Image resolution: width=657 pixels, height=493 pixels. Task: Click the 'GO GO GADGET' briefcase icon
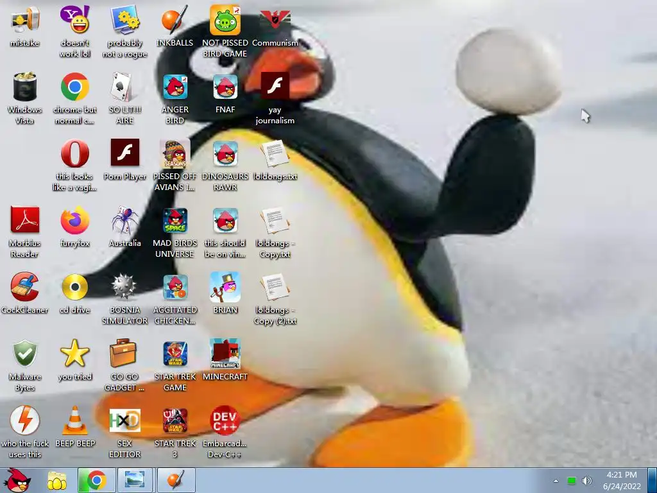pyautogui.click(x=123, y=354)
